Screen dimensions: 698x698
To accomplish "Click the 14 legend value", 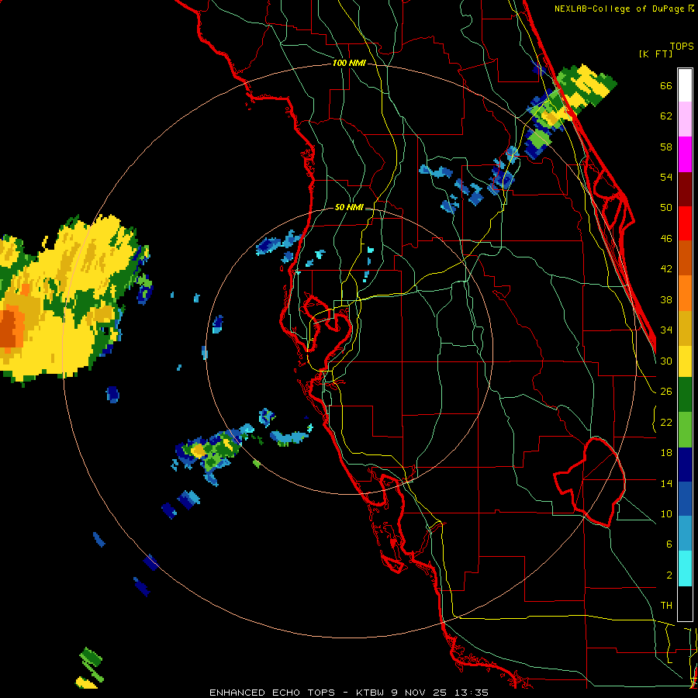I will pyautogui.click(x=666, y=483).
